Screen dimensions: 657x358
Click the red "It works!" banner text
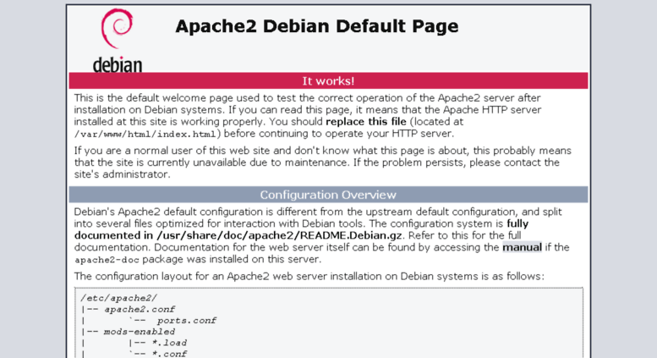[x=328, y=81]
